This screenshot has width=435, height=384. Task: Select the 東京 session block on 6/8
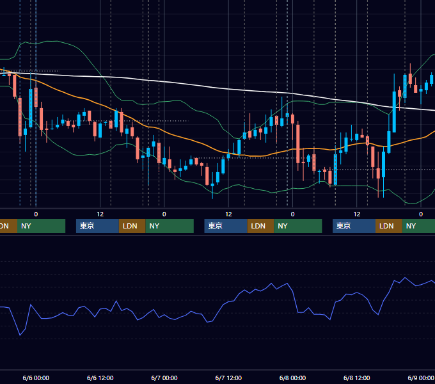[x=354, y=226]
